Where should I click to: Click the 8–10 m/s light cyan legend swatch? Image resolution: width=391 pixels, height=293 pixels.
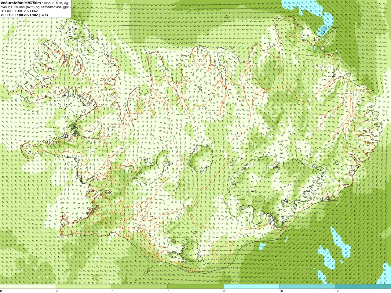(251, 287)
